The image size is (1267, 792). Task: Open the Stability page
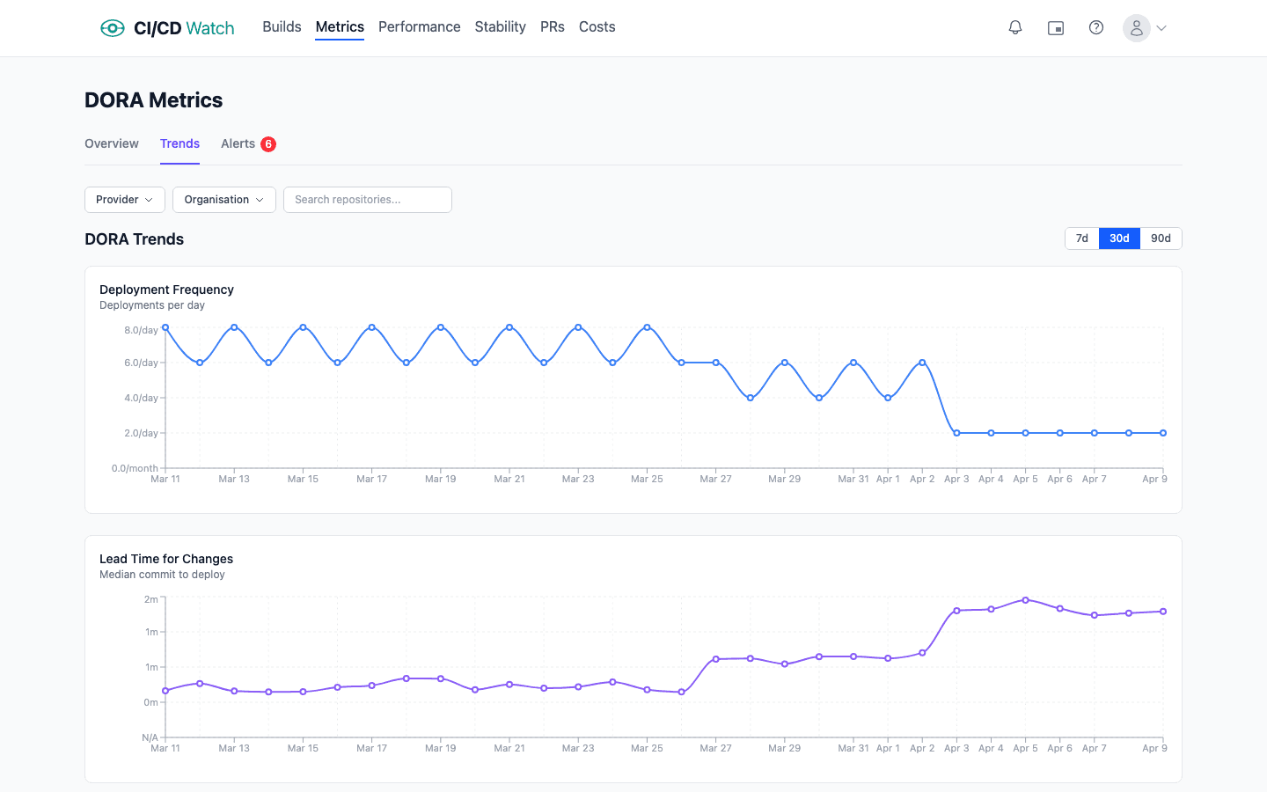click(500, 26)
